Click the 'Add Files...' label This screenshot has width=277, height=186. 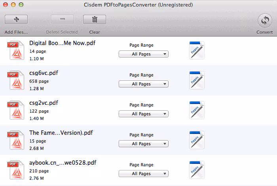[x=16, y=32]
